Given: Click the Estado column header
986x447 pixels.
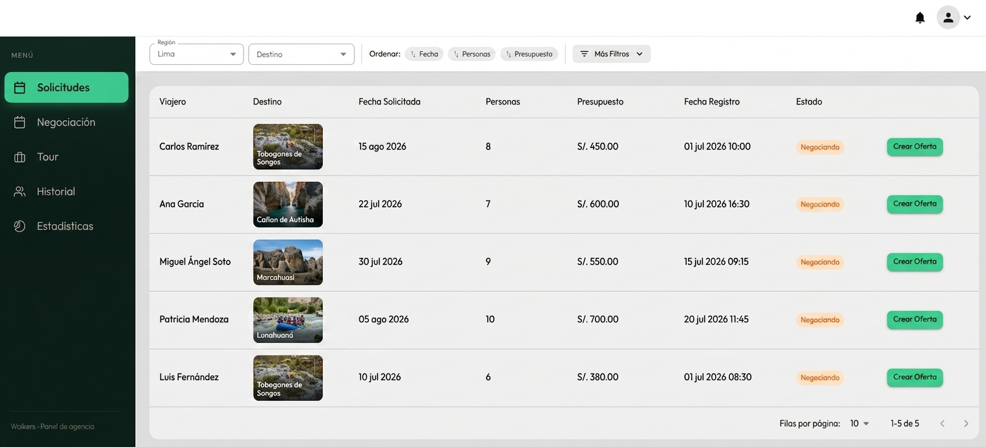Looking at the screenshot, I should click(809, 102).
